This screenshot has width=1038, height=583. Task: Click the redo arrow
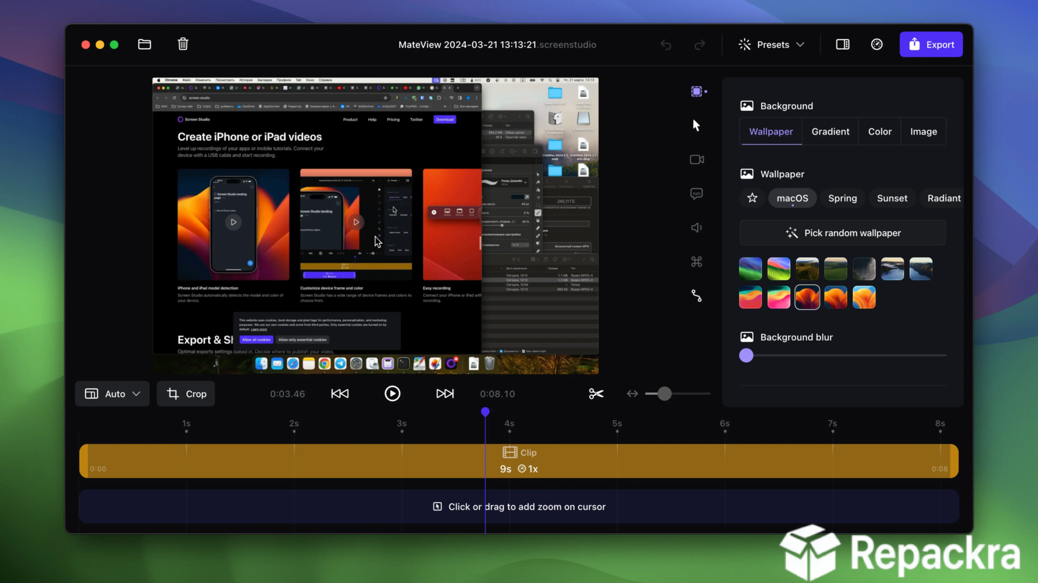(x=699, y=45)
